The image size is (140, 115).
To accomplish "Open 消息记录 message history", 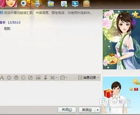I will click(x=87, y=78).
